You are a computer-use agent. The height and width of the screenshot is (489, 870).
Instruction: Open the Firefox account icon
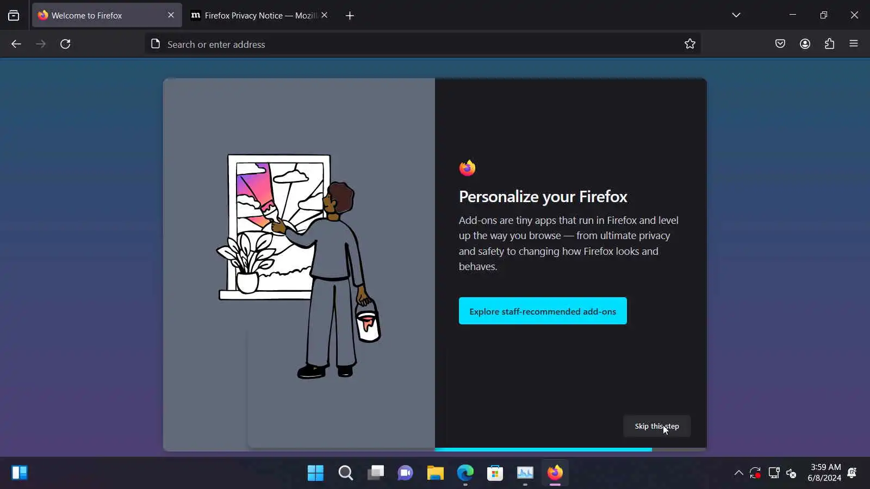coord(805,44)
